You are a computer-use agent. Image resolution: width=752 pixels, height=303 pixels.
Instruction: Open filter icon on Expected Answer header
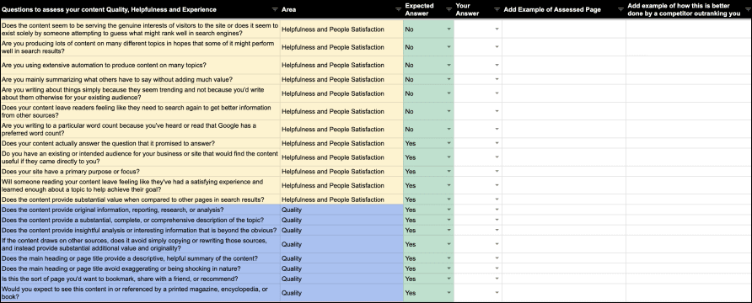[x=449, y=9]
